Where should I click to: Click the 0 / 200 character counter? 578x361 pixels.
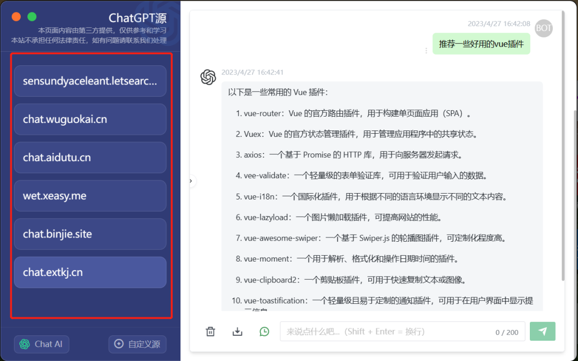pos(507,332)
